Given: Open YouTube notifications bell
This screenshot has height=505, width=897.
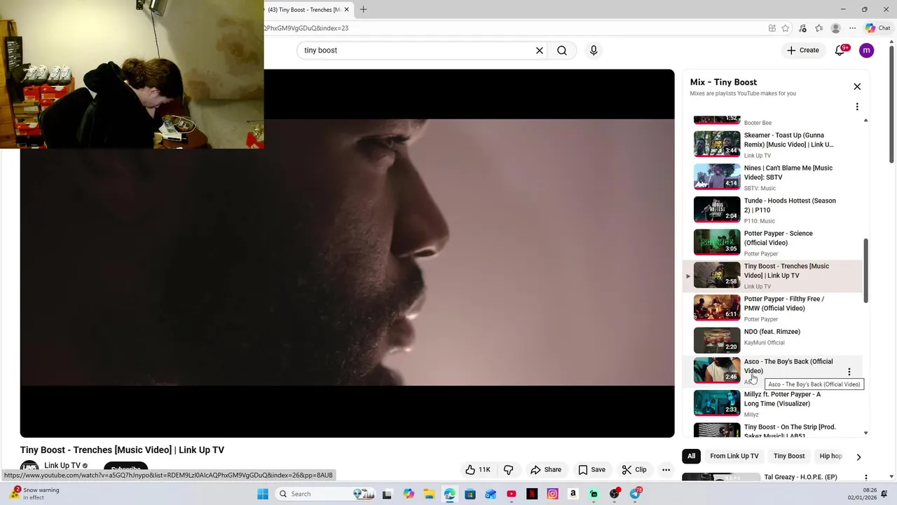Looking at the screenshot, I should click(x=840, y=50).
